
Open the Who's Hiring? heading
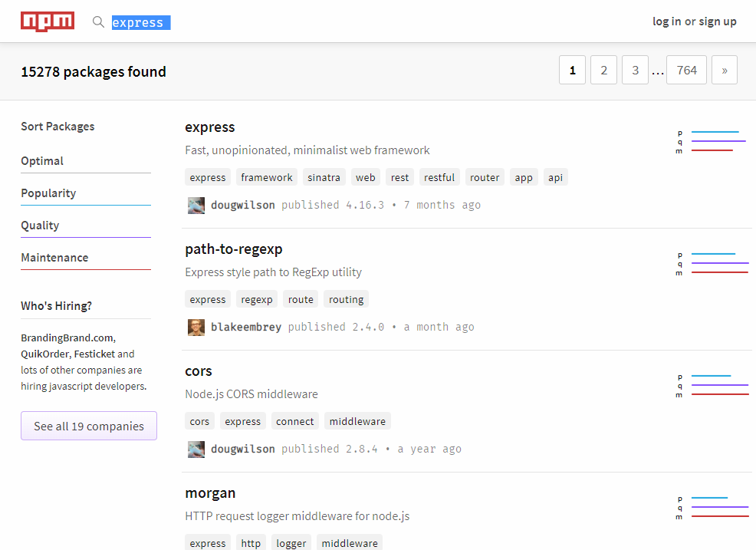[57, 306]
